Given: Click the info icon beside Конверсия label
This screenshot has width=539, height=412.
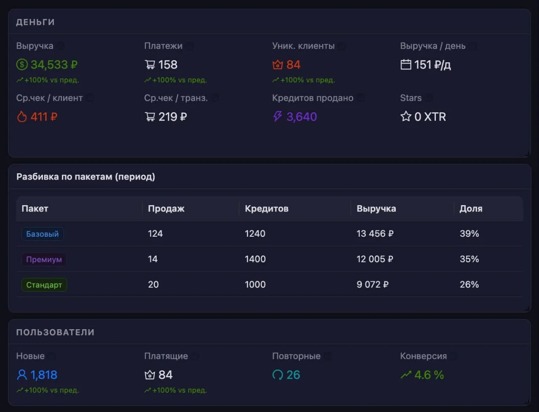Looking at the screenshot, I should [454, 356].
